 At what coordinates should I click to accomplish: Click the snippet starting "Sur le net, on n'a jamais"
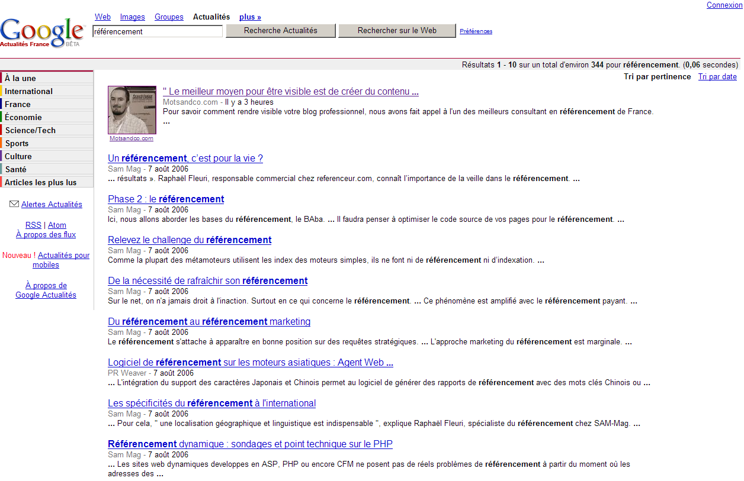point(373,301)
